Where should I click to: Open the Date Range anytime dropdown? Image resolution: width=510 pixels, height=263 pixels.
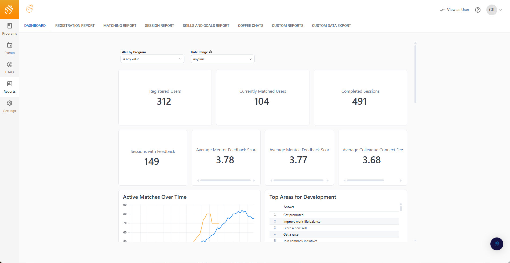223,59
